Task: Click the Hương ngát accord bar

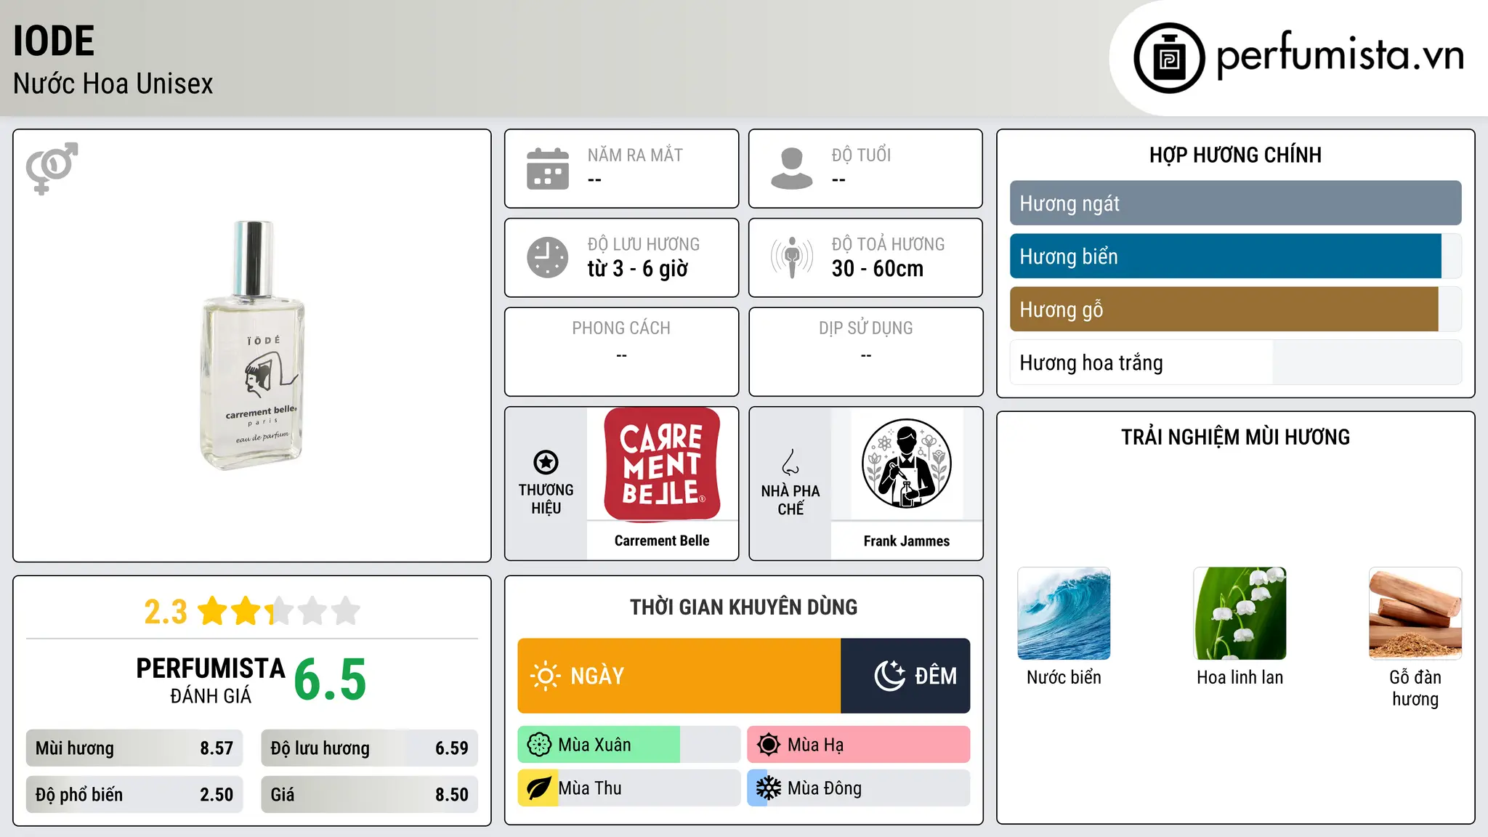Action: (x=1235, y=203)
